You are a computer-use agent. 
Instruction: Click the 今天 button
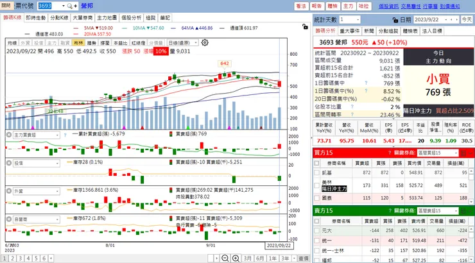467,20
